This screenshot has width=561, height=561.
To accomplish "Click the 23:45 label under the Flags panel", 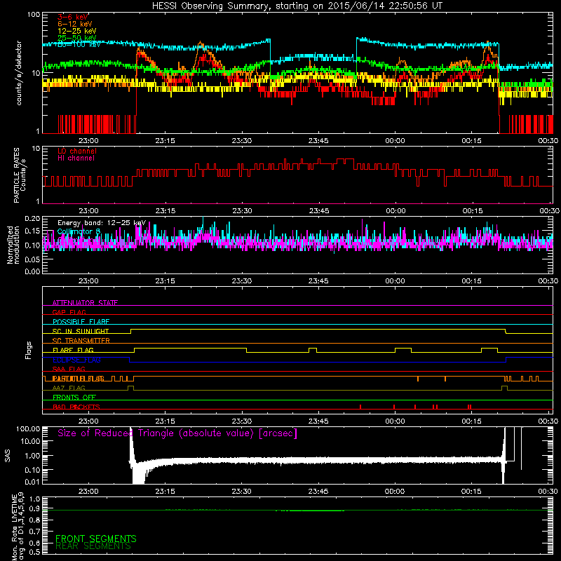I will (x=318, y=421).
